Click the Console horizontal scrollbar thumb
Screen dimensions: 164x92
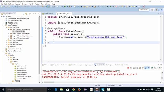(x=49, y=82)
